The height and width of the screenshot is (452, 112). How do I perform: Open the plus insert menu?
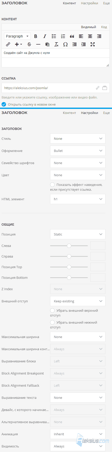pos(18,44)
